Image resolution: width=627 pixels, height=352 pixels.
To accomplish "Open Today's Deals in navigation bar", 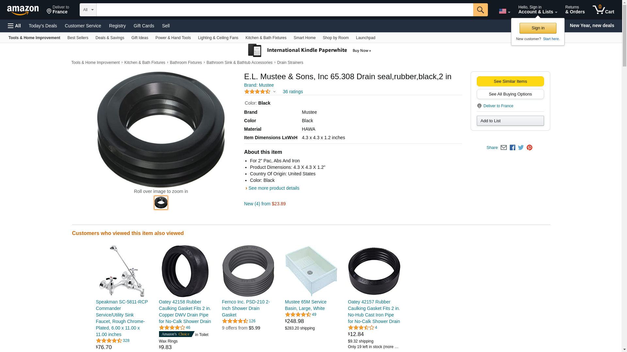I will [43, 26].
